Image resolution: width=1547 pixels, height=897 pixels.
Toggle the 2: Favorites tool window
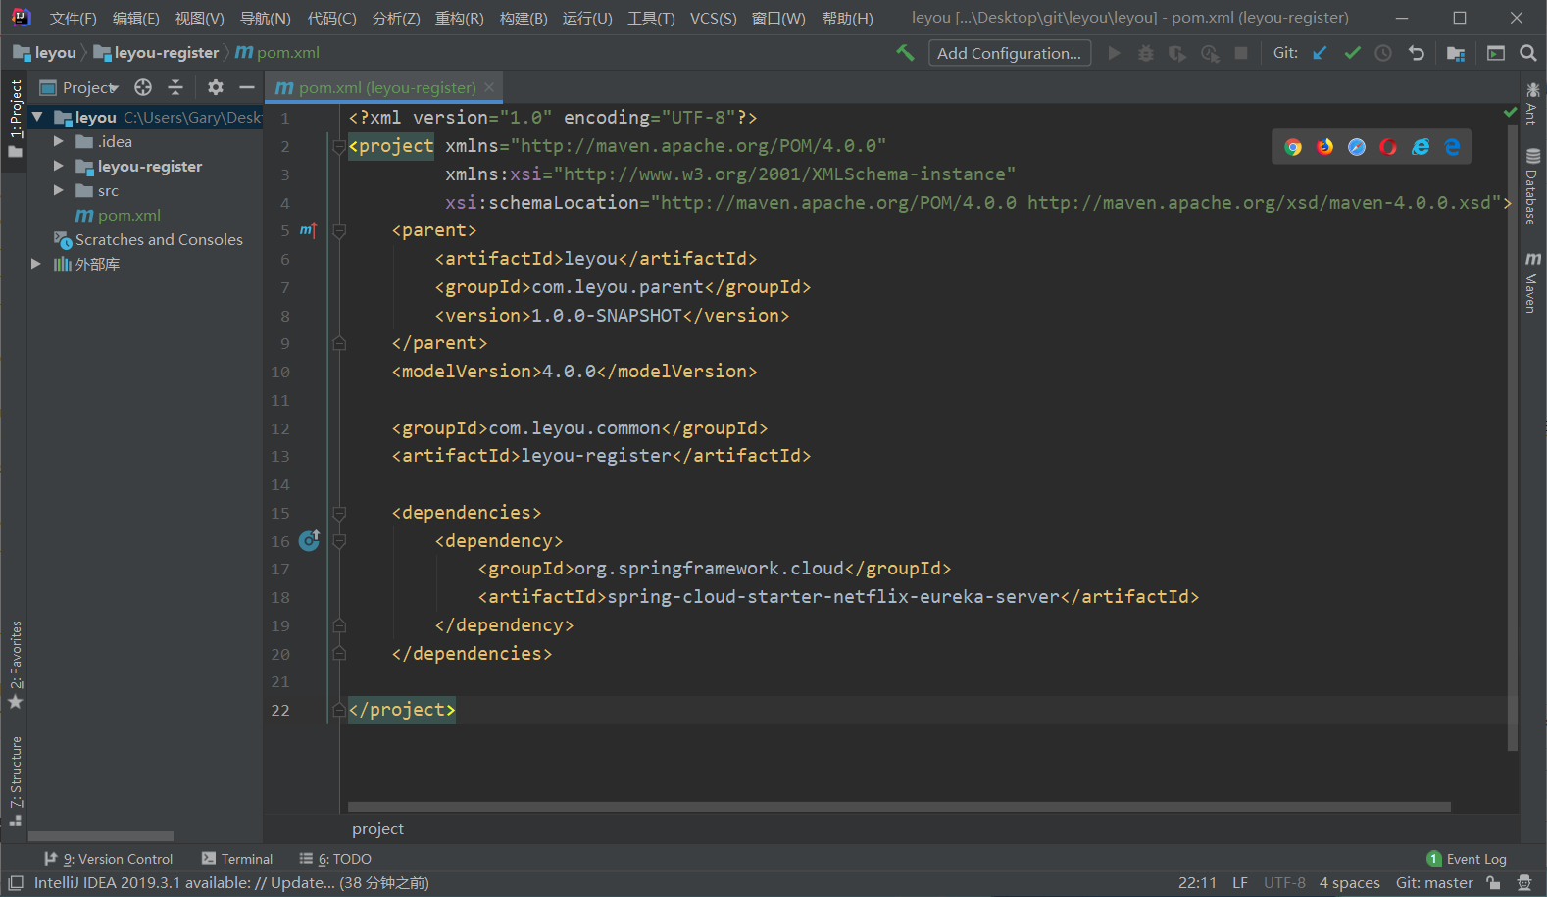[15, 664]
